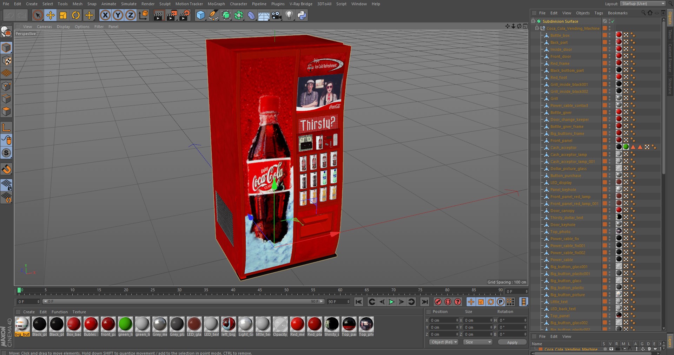674x355 pixels.
Task: Toggle visibility dots of Front_door
Action: coord(610,56)
